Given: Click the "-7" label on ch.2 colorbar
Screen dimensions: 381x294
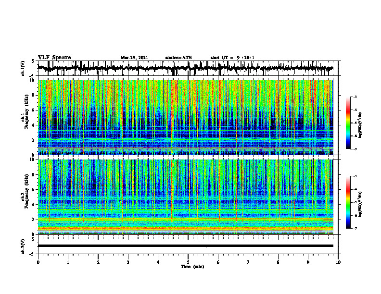Looking at the screenshot, I should coord(355,229).
